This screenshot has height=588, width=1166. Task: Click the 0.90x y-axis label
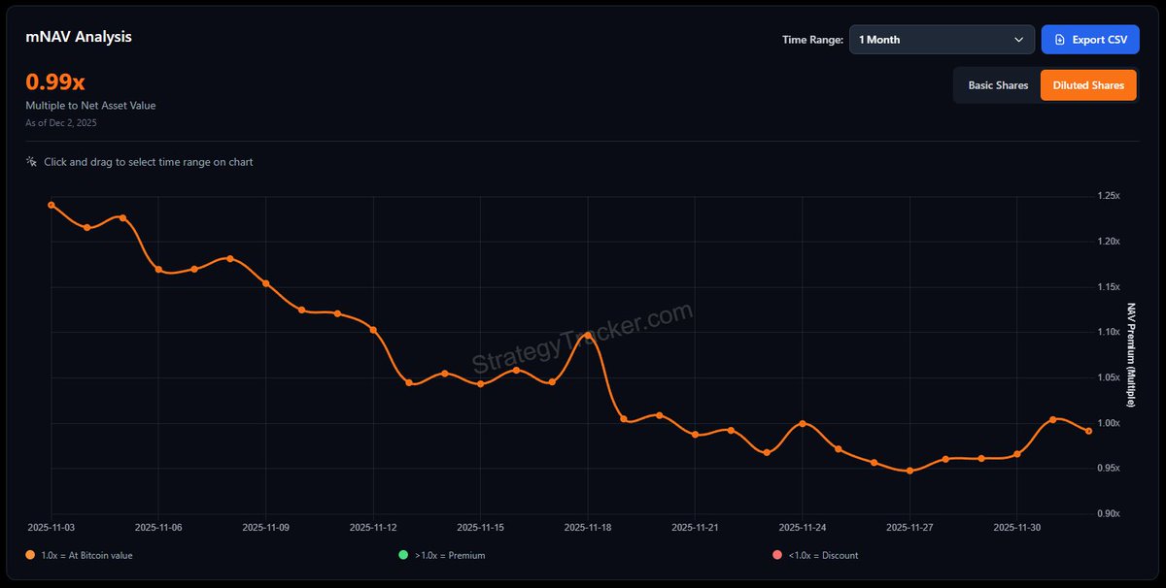coord(1109,513)
